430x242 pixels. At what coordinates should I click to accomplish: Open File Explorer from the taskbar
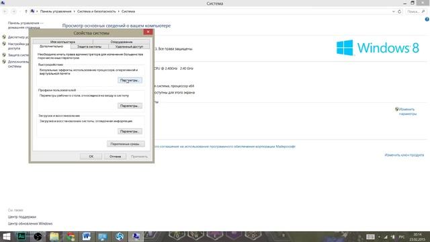click(54, 237)
